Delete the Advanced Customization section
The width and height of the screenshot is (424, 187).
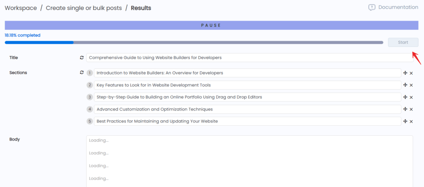[411, 110]
